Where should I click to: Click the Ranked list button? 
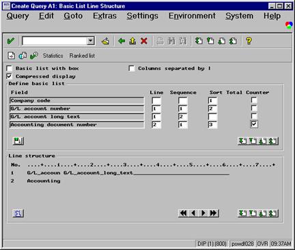(82, 56)
